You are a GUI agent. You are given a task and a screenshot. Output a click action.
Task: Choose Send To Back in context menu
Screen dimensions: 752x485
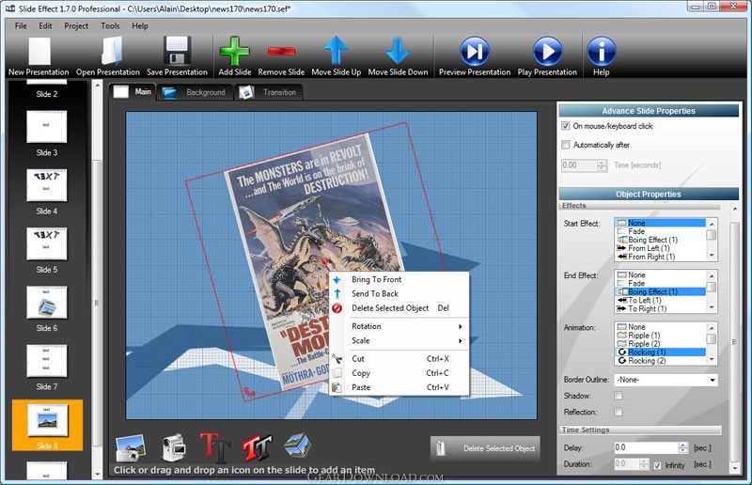375,293
